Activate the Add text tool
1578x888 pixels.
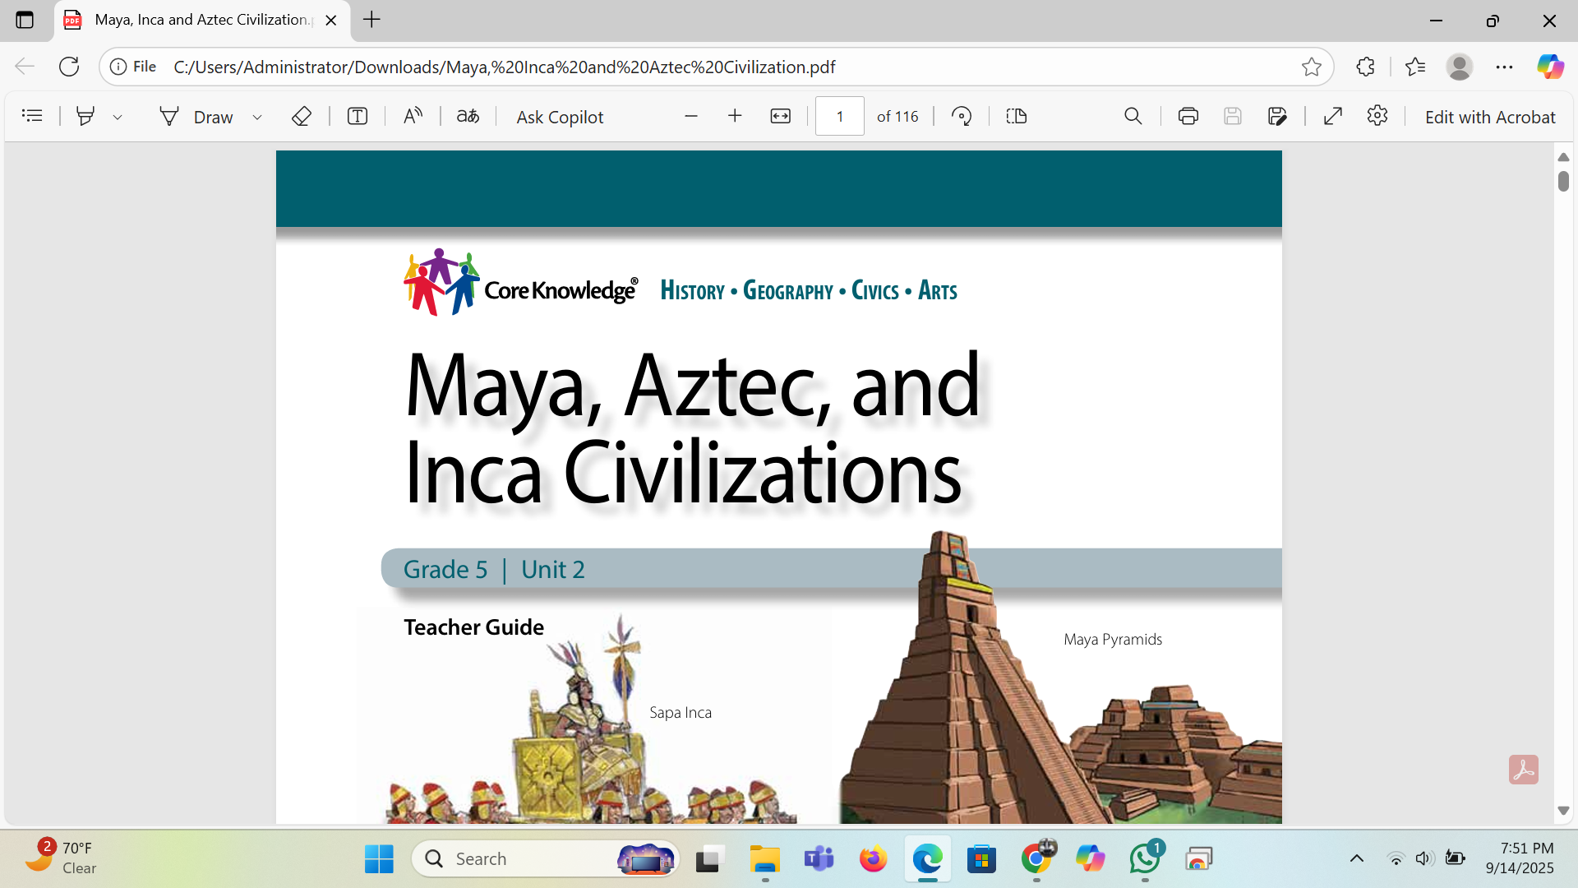pyautogui.click(x=357, y=116)
